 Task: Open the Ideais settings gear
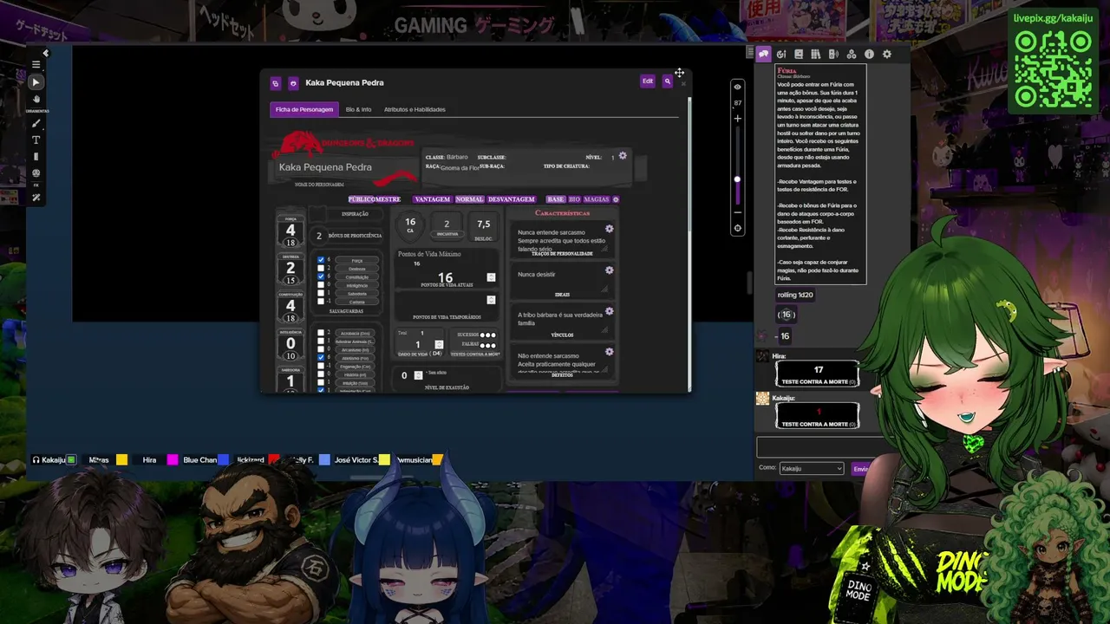(609, 270)
